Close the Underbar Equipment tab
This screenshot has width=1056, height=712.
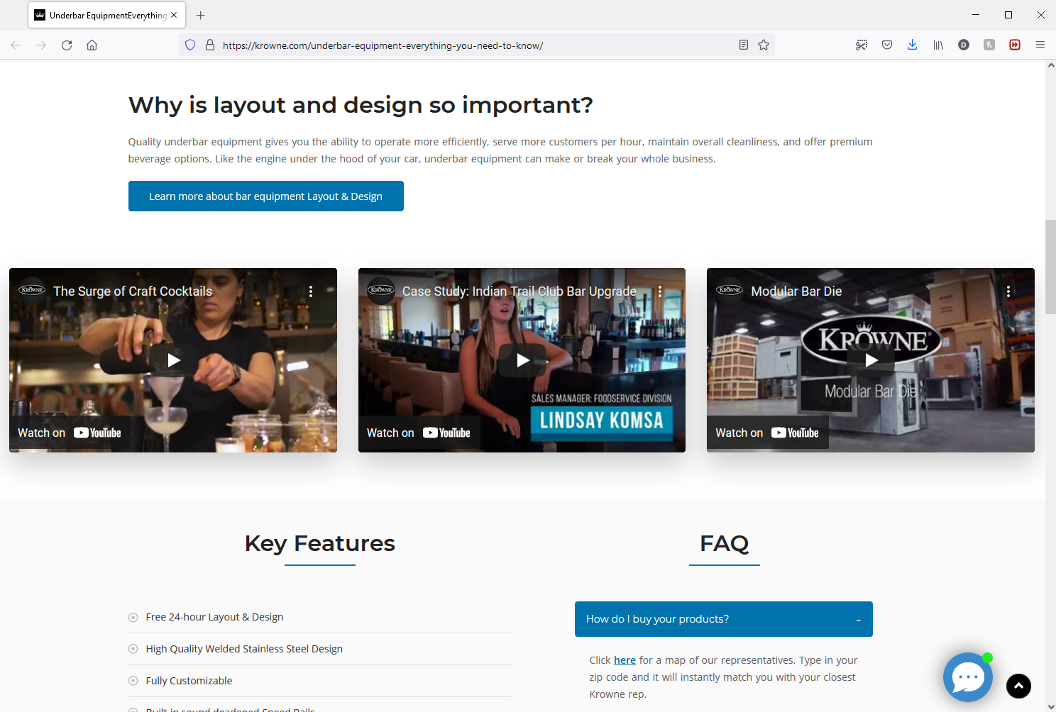[x=174, y=15]
